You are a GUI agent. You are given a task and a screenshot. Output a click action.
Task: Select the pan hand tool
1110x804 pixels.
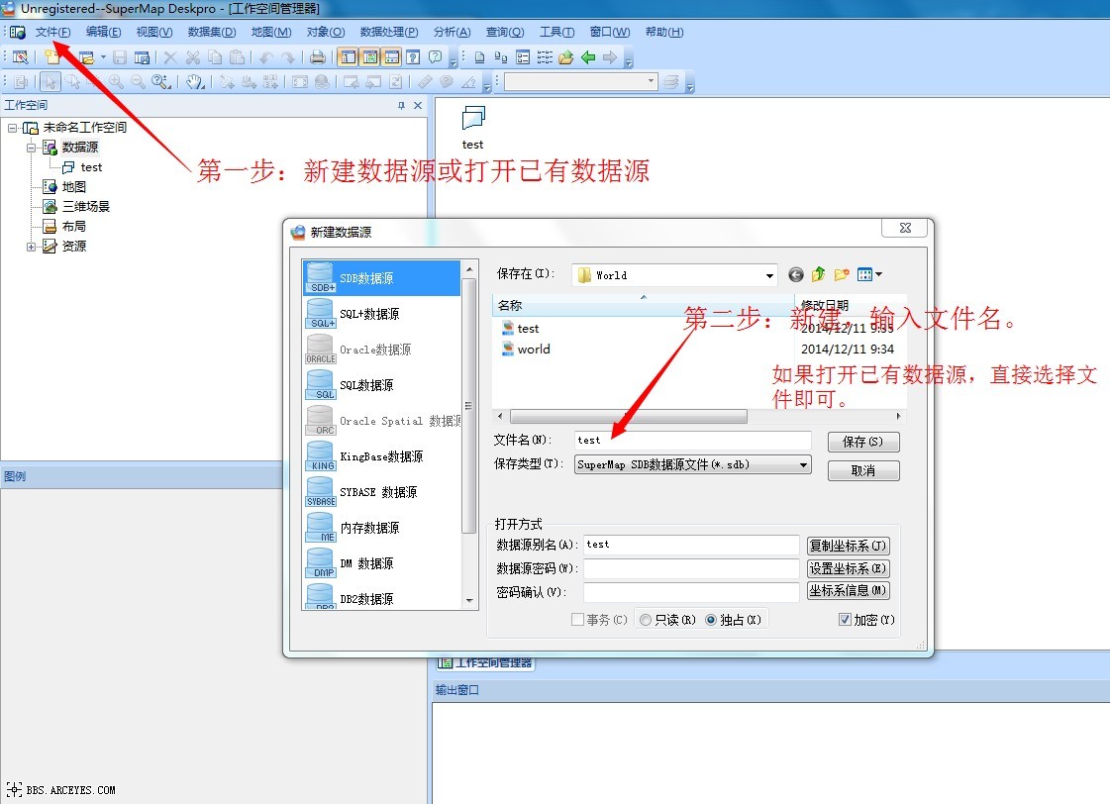point(195,82)
